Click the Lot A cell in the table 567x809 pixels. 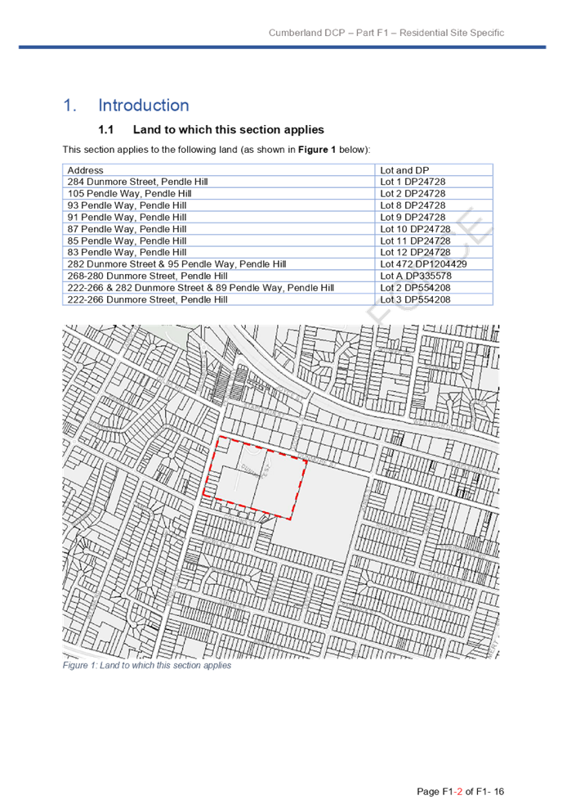pos(416,276)
